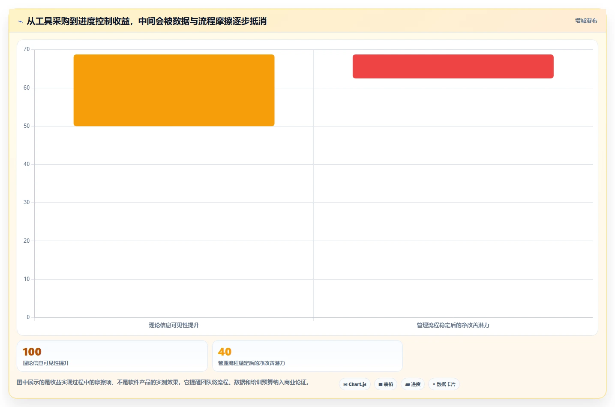Click the Chart.js tag
615x407 pixels.
click(355, 384)
